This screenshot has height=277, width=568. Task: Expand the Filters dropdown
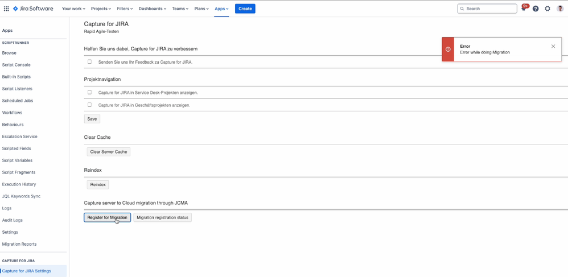pos(125,9)
